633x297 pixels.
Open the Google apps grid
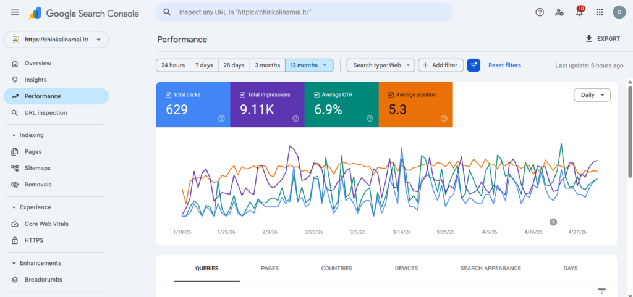click(600, 12)
